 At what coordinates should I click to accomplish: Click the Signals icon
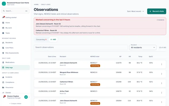3,92
